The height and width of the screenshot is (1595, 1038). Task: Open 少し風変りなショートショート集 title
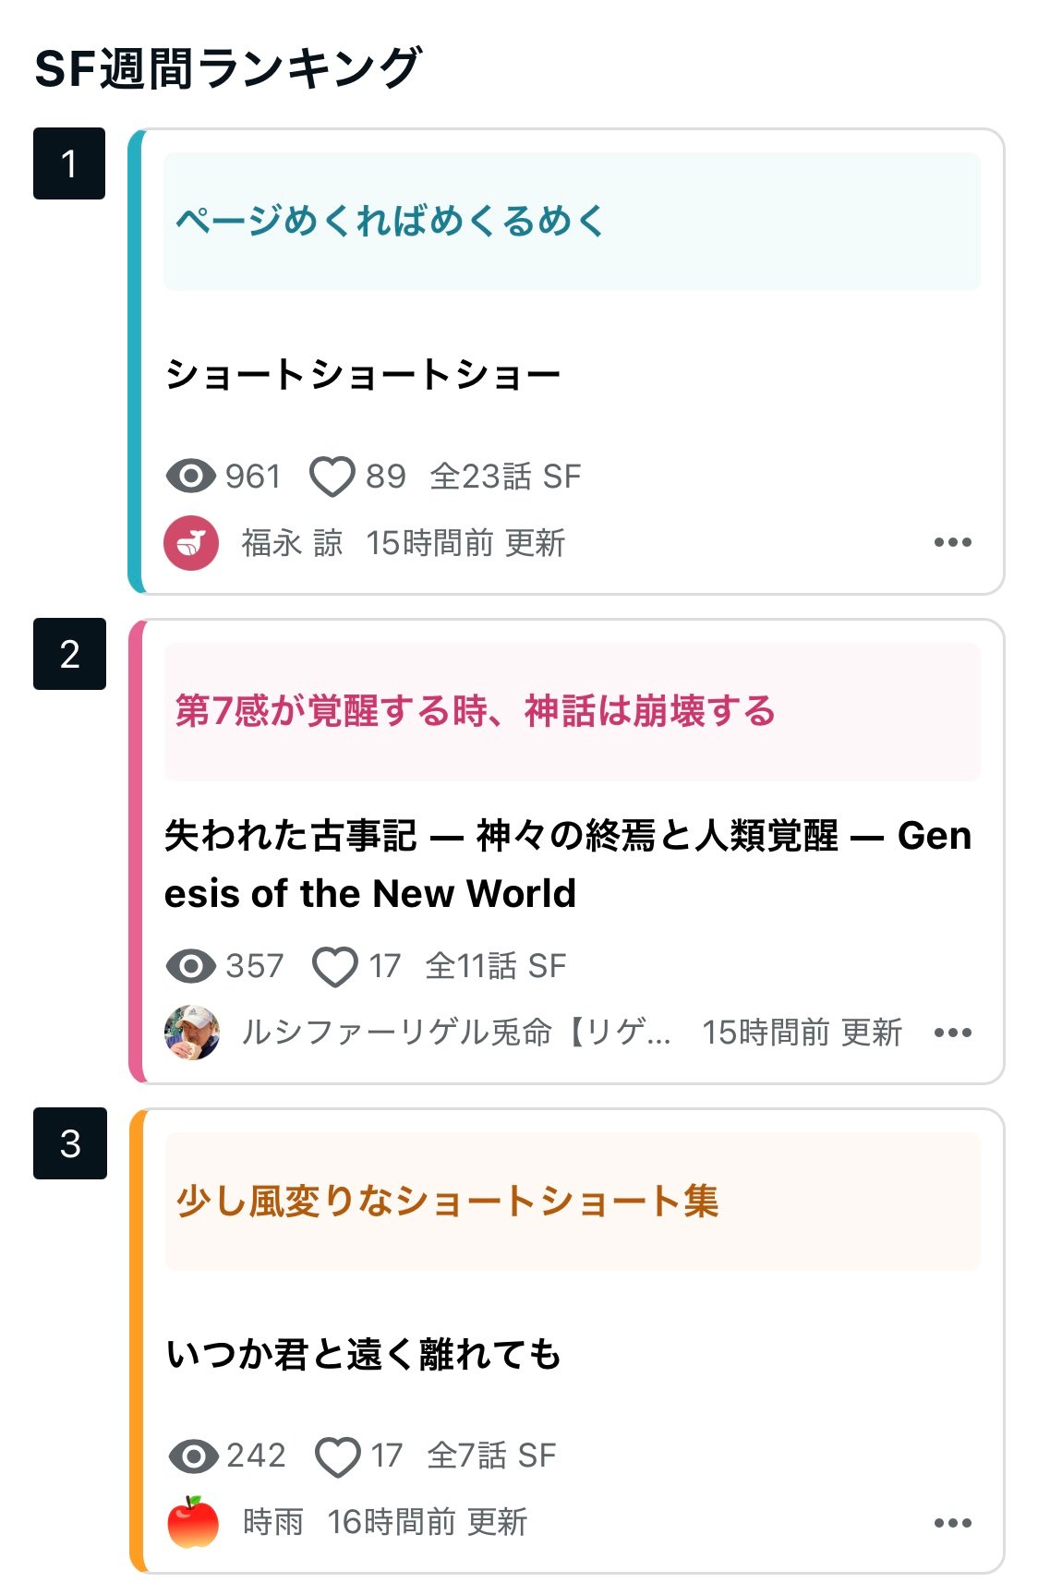[447, 1202]
